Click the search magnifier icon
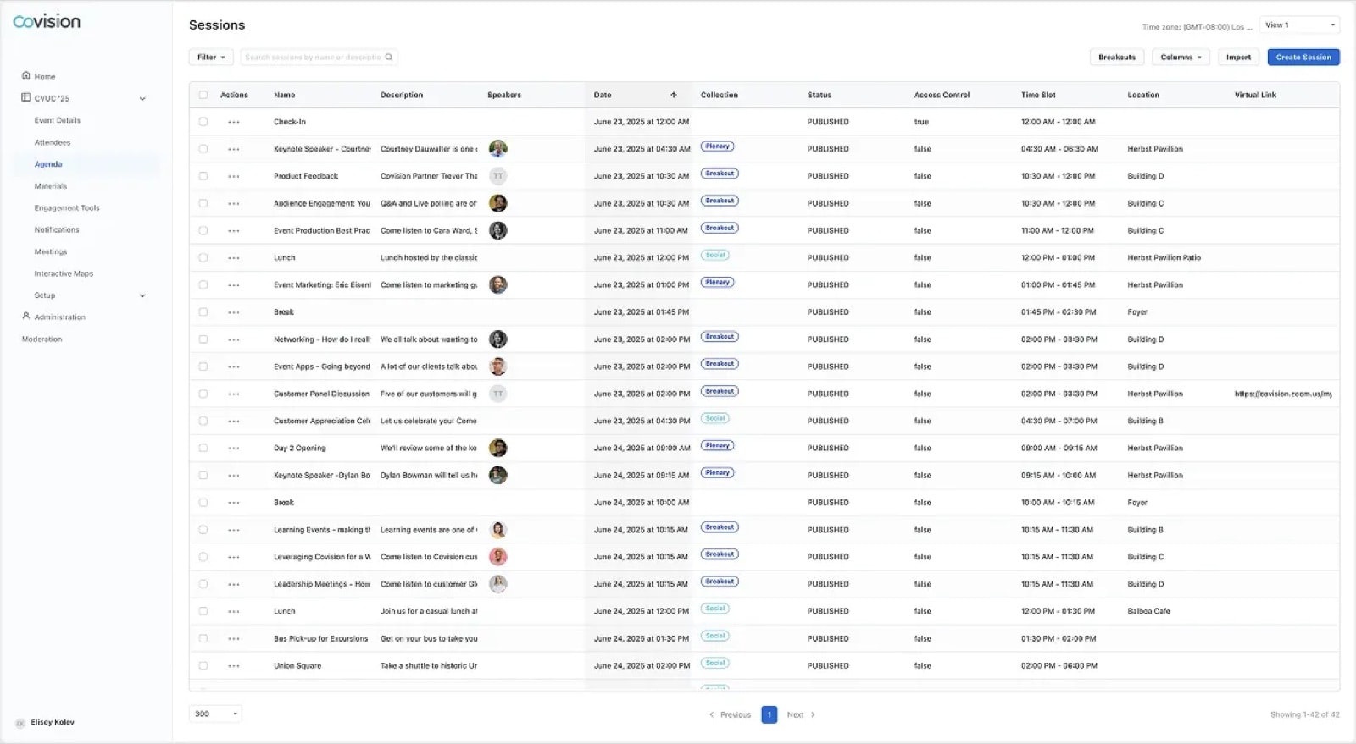Screen dimensions: 1356x744 coord(389,58)
